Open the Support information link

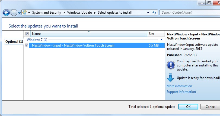(x=181, y=92)
